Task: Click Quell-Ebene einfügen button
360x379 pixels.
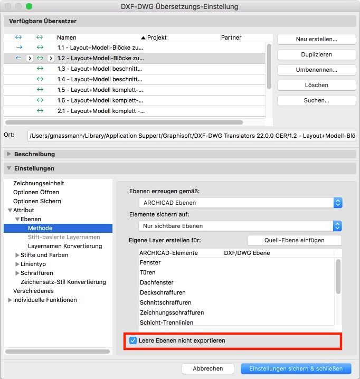Action: (295, 240)
